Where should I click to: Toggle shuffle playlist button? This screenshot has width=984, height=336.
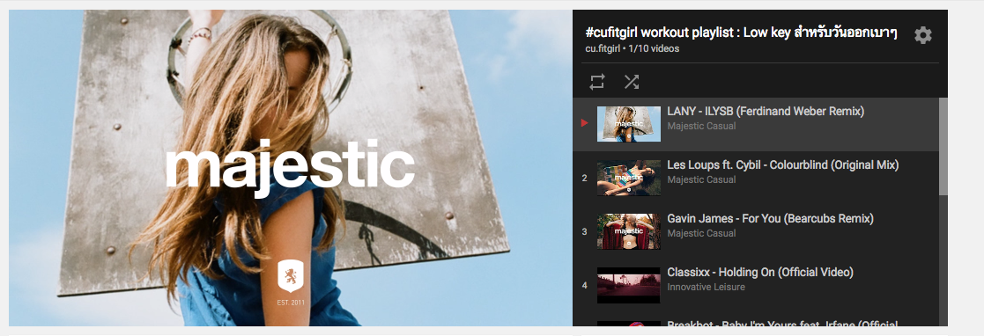pyautogui.click(x=631, y=82)
